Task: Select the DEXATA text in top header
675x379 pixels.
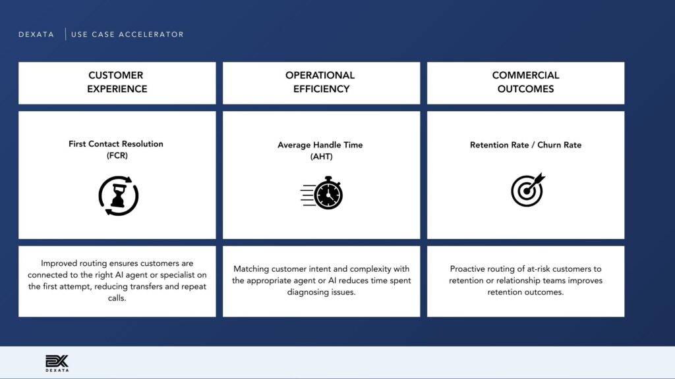Action: tap(36, 34)
